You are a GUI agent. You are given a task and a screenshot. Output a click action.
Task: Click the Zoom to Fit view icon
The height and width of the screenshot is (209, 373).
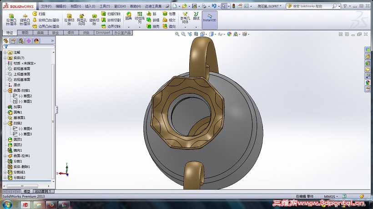[177, 34]
